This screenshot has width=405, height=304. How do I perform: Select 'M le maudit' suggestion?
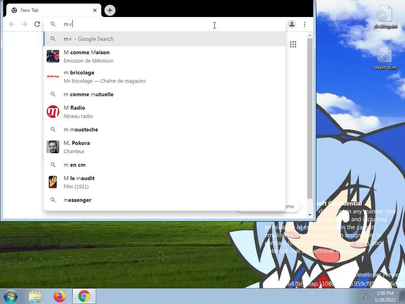pyautogui.click(x=165, y=182)
